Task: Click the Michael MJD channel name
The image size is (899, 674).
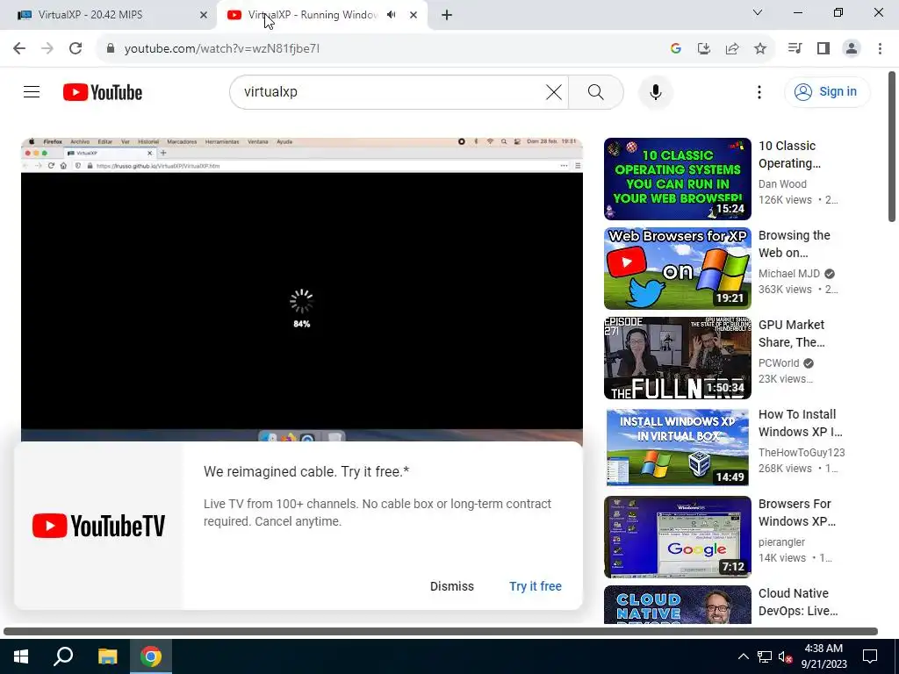Action: click(789, 274)
